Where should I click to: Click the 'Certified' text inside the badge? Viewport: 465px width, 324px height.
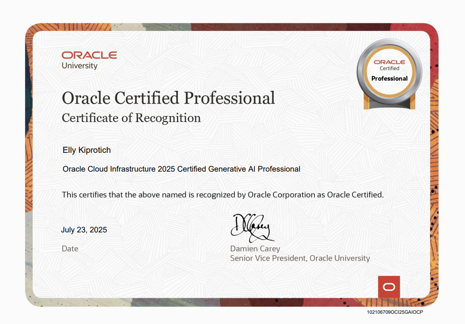pyautogui.click(x=389, y=69)
